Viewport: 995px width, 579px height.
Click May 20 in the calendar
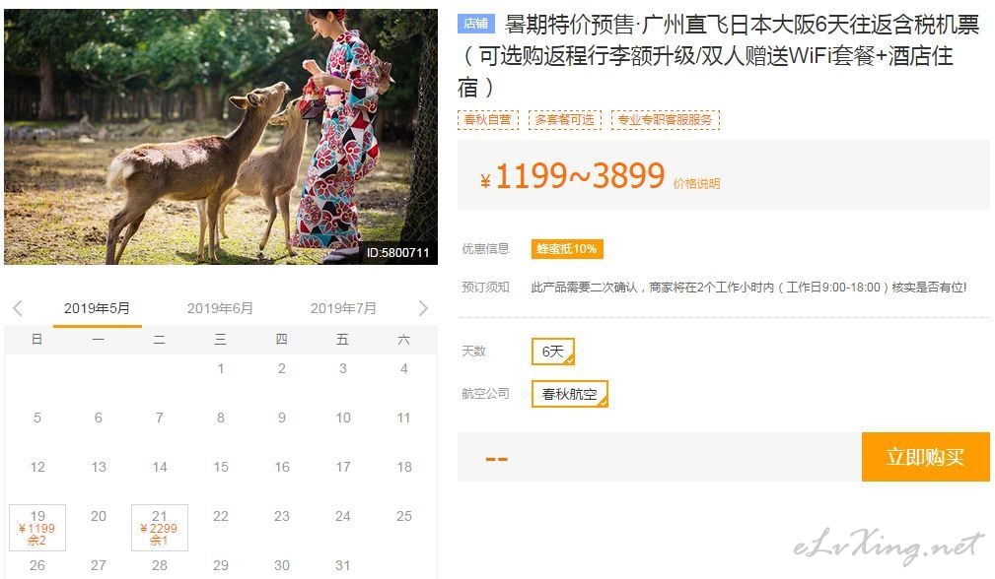point(99,516)
